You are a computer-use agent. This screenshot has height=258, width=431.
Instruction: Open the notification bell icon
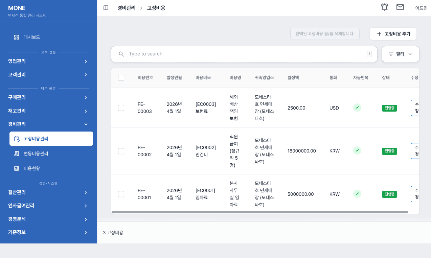(385, 7)
